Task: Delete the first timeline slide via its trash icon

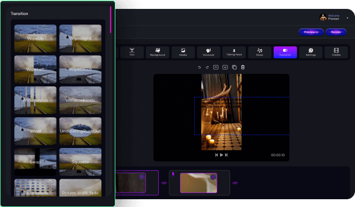Action: click(142, 177)
